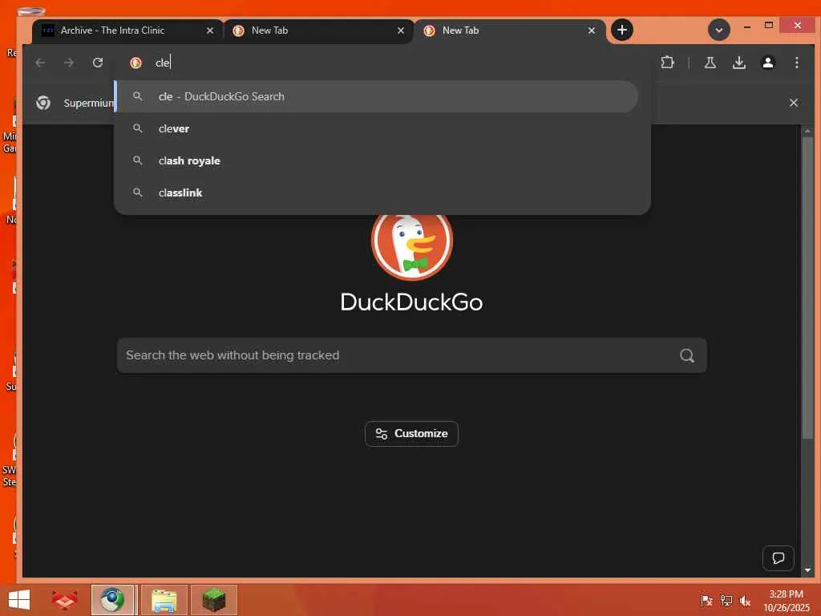Choose the 'classlink' suggestion

coord(377,192)
